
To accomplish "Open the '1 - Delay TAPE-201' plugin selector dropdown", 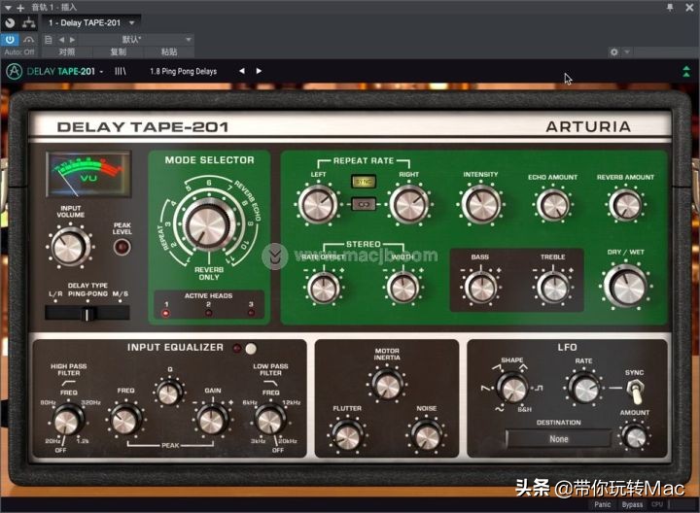I will click(x=91, y=22).
